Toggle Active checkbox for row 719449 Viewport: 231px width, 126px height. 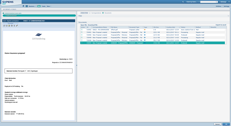click(82, 37)
